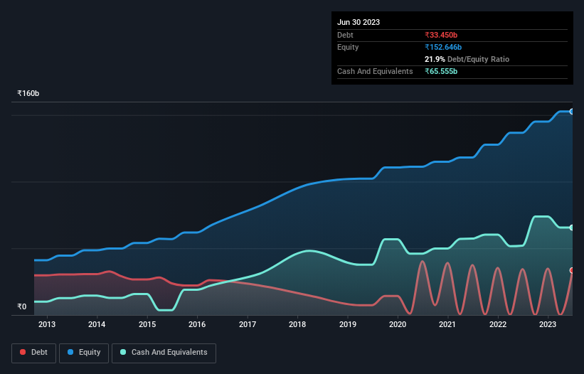The height and width of the screenshot is (374, 584).
Task: Click the ₹65.555b cash value
Action: pyautogui.click(x=441, y=71)
